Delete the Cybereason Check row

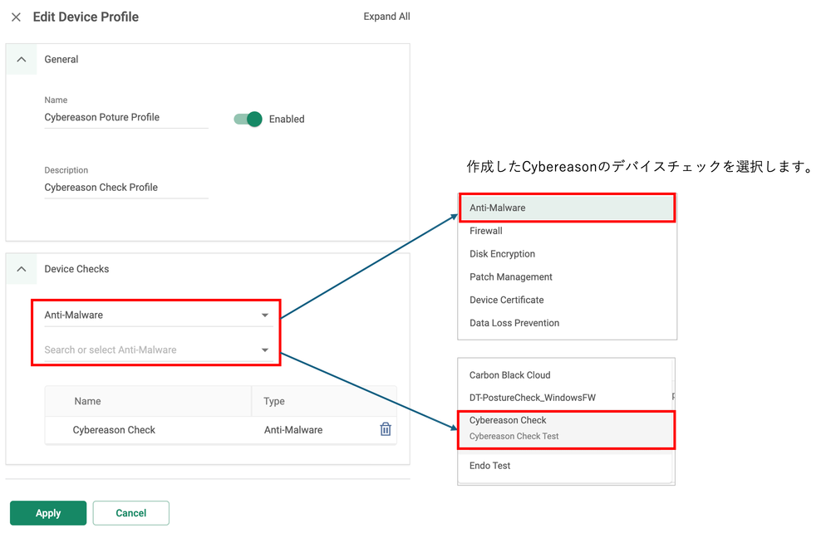pos(386,429)
